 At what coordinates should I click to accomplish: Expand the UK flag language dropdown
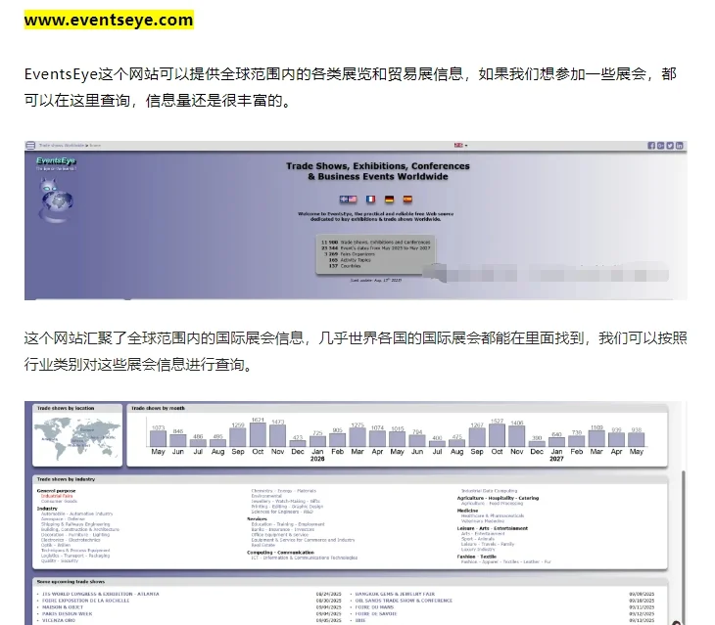click(x=460, y=145)
